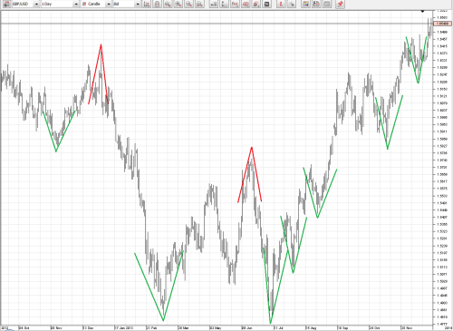Click the horizontal price line on chart
The height and width of the screenshot is (331, 453).
pyautogui.click(x=217, y=24)
